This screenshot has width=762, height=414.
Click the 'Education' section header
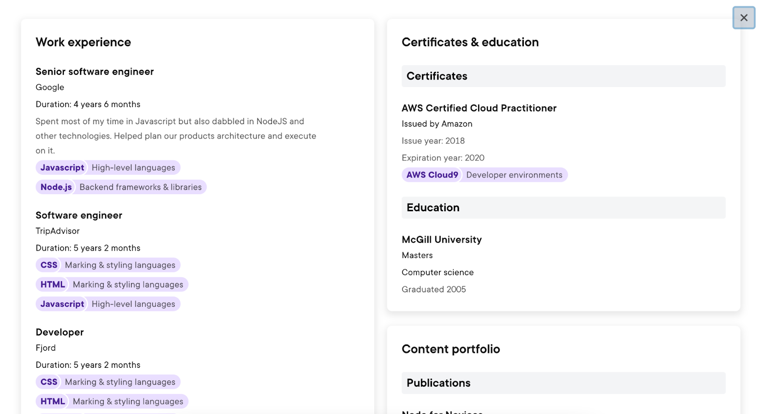(564, 207)
